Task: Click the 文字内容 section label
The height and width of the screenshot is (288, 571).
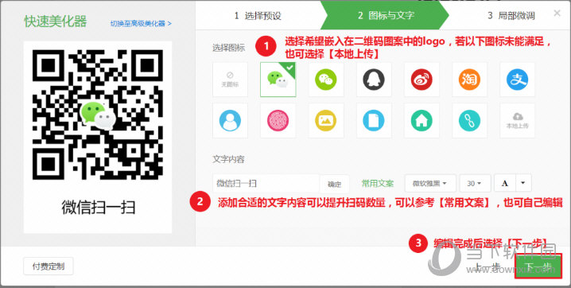Action: click(x=229, y=159)
